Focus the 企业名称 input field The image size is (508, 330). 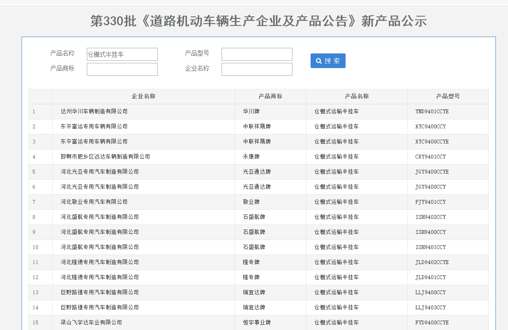click(257, 69)
